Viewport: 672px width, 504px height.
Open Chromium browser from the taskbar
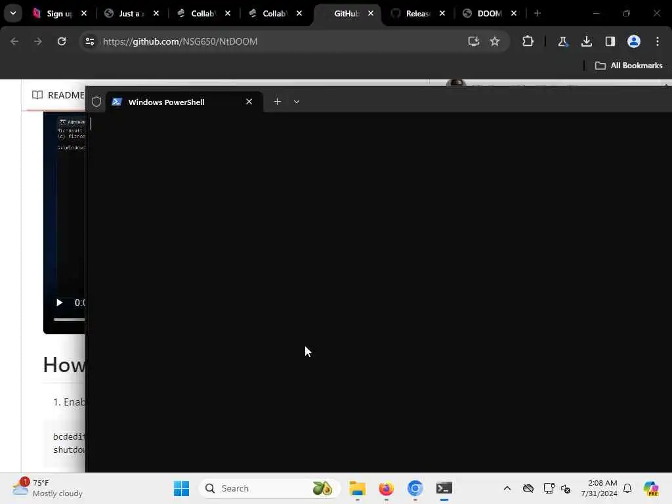(415, 488)
